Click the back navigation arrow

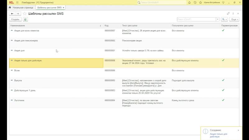pos(12,14)
